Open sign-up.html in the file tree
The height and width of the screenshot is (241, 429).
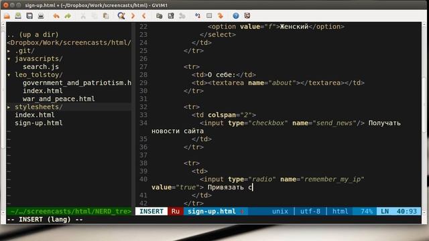[39, 123]
